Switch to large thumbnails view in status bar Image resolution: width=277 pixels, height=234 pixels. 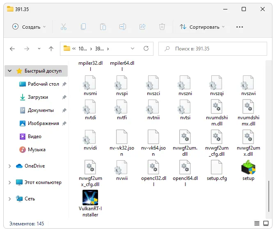pyautogui.click(x=266, y=224)
